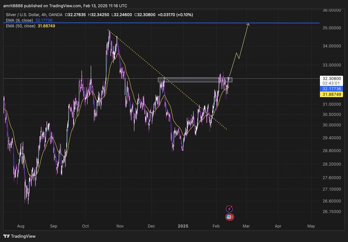Click the blue EMA value 32.17736 in legend
The height and width of the screenshot is (242, 348).
[x=44, y=20]
